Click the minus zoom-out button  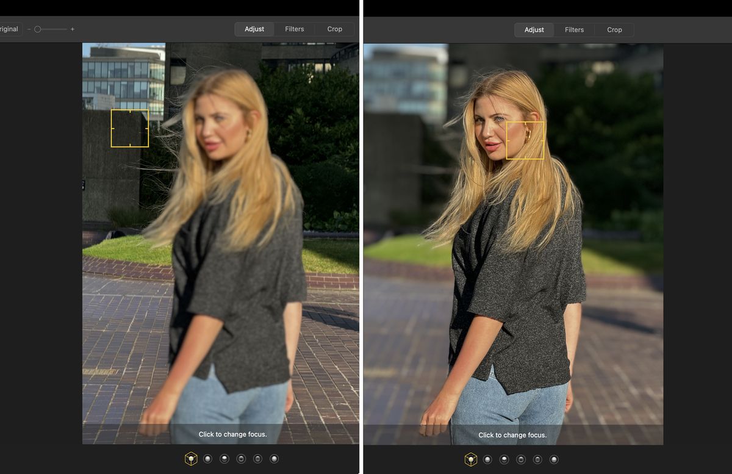pyautogui.click(x=28, y=28)
